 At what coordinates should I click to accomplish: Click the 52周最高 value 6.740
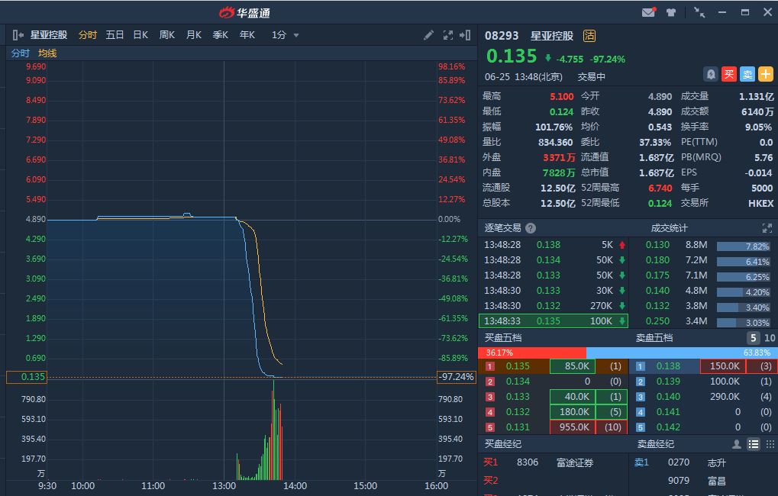point(660,188)
